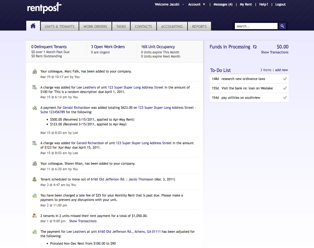Show Transactions under Funds in Processing
This screenshot has width=314, height=248.
(274, 52)
